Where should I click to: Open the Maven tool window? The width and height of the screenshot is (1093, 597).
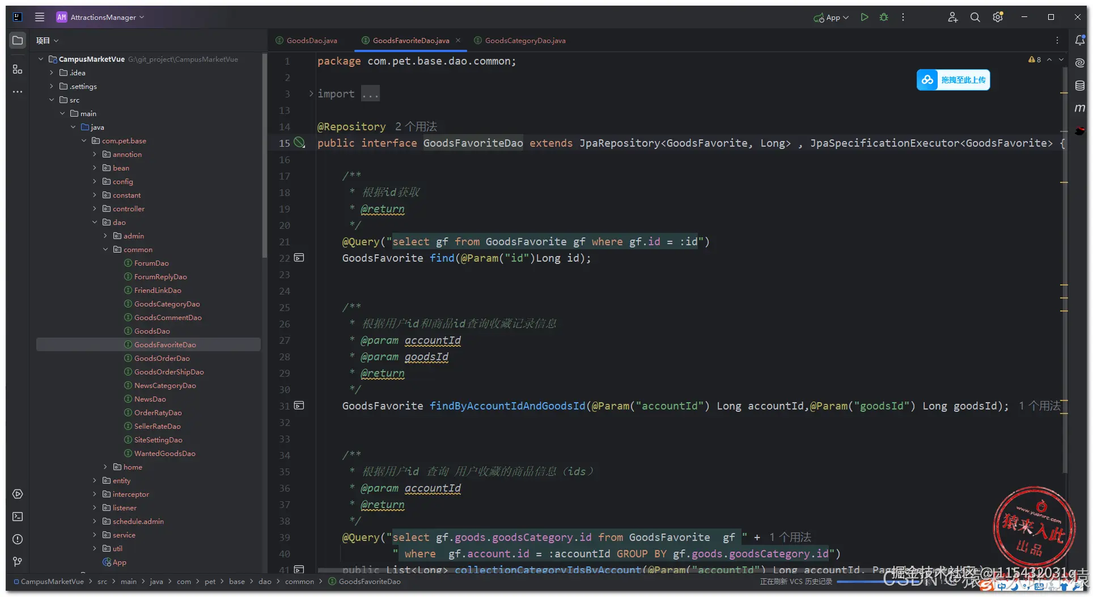pyautogui.click(x=1080, y=108)
